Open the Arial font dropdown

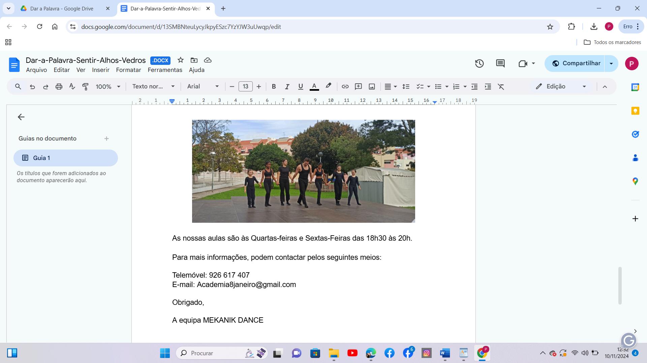[203, 86]
